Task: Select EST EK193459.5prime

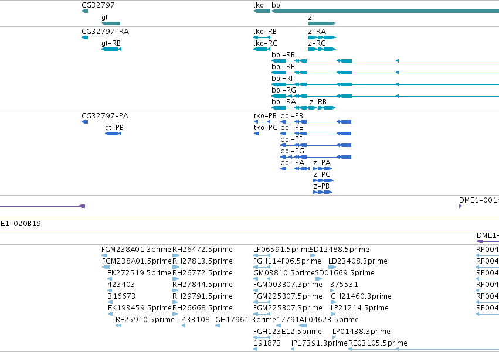Action: pos(140,308)
